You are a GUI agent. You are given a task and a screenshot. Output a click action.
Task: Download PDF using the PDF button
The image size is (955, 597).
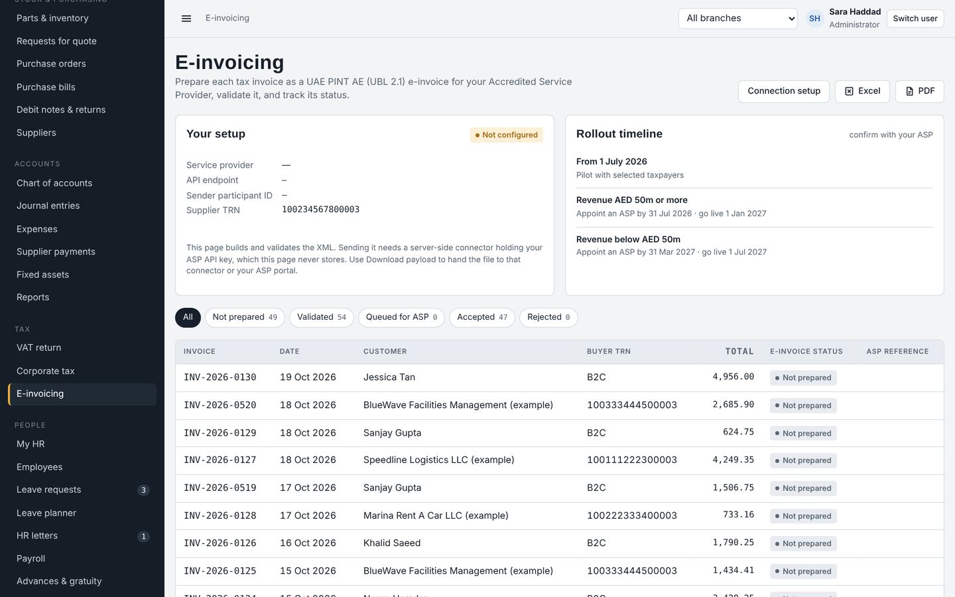coord(919,91)
